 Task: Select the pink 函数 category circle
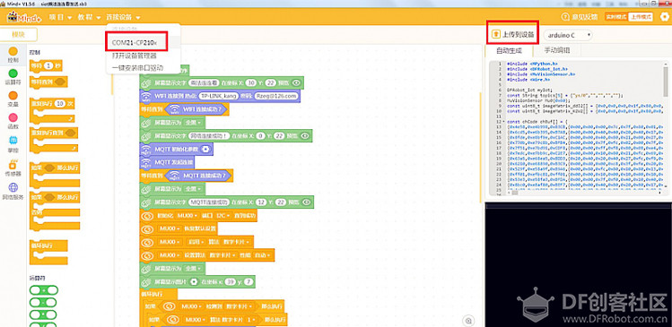[13, 117]
